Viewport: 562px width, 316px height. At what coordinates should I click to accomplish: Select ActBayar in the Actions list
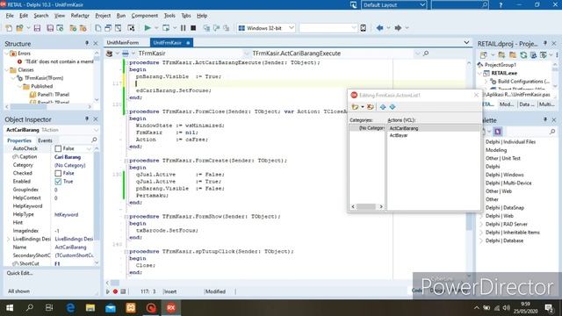(399, 135)
